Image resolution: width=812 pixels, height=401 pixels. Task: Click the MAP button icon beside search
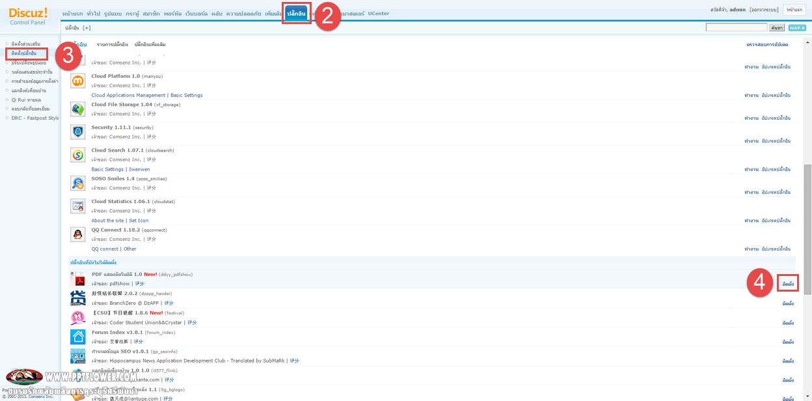(797, 27)
